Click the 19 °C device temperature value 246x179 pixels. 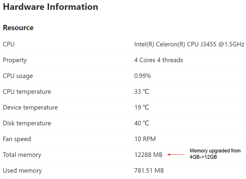(x=142, y=107)
